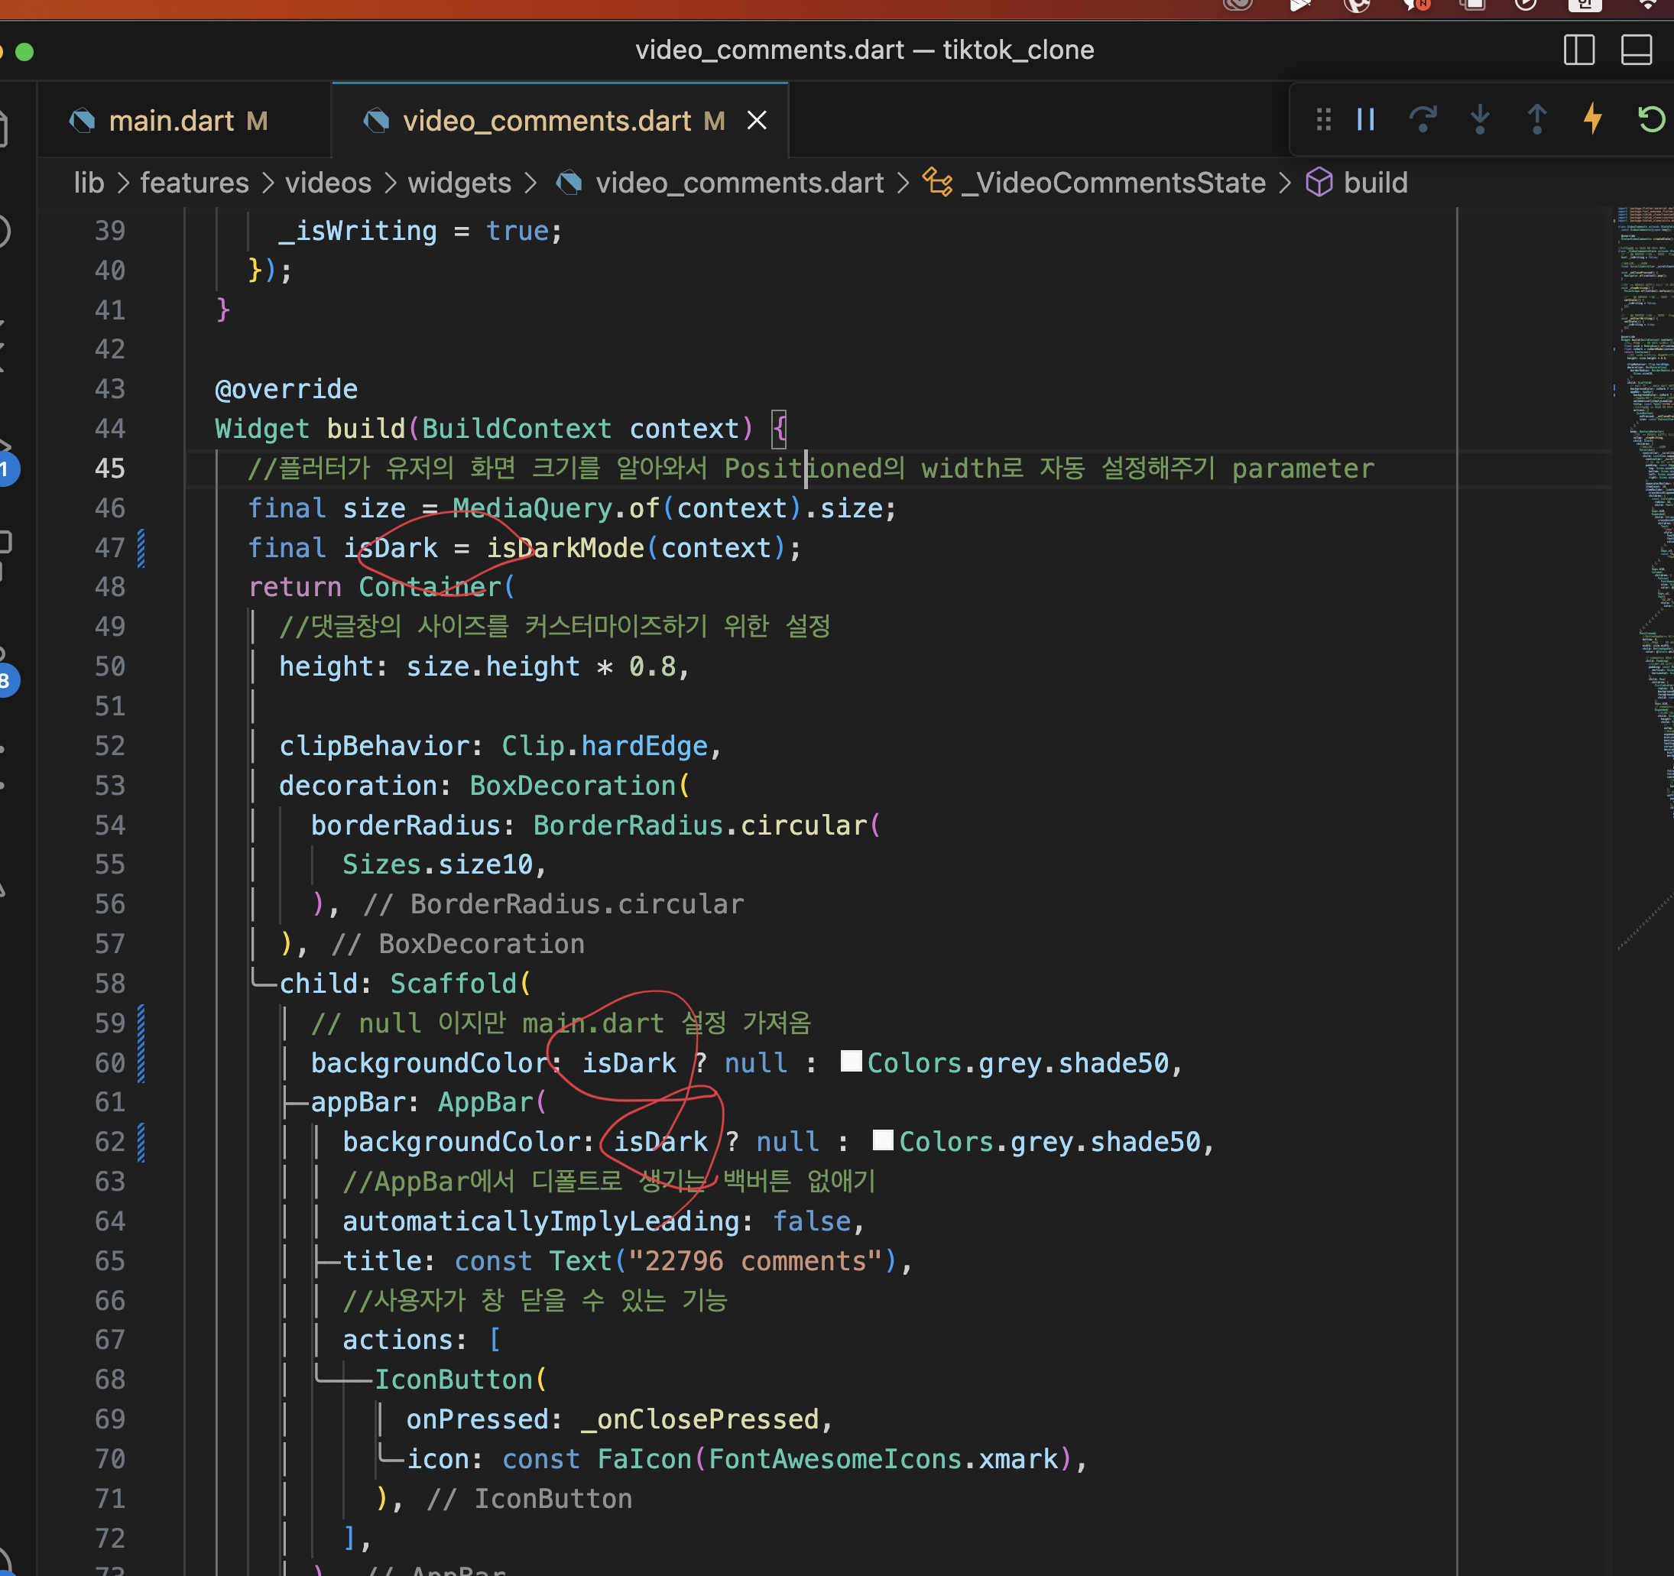Pause the debug session

(x=1366, y=119)
